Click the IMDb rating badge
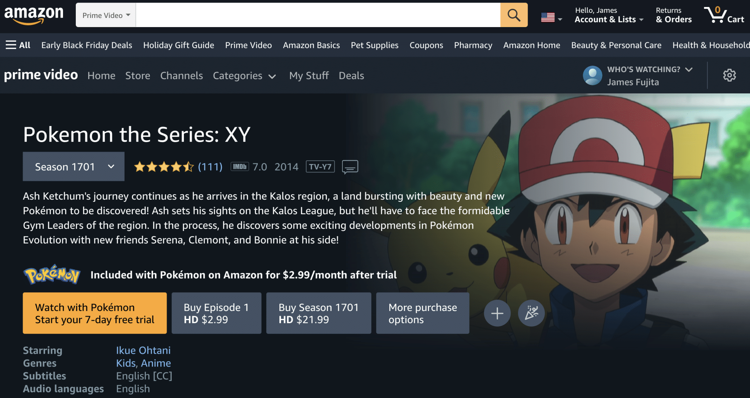Viewport: 750px width, 398px height. 240,167
